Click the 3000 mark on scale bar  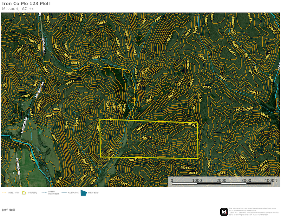coord(247,180)
